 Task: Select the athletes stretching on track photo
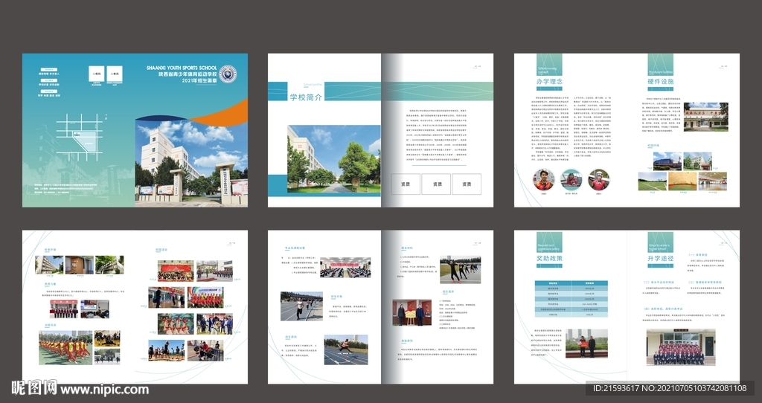click(460, 270)
